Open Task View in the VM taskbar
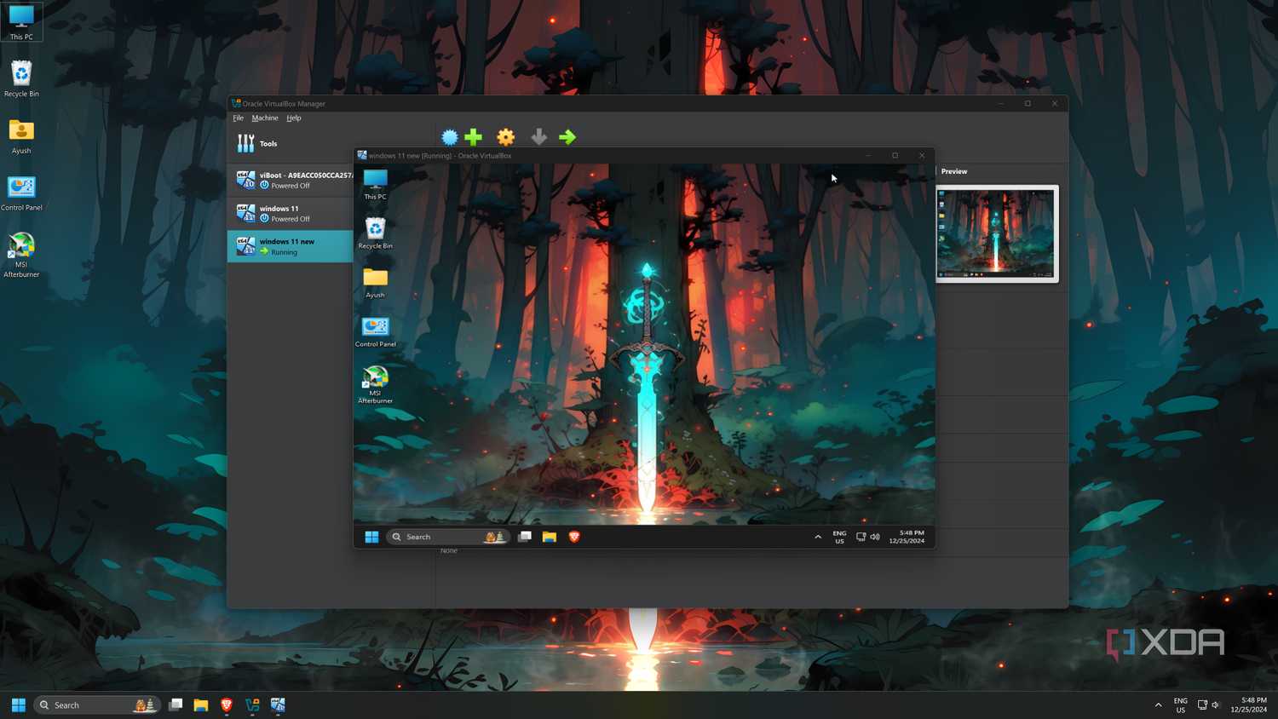The image size is (1278, 719). click(x=525, y=537)
